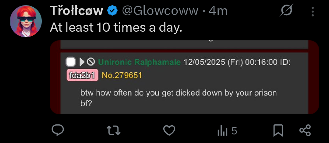
Task: Open the share icon for this tweet
Action: pos(305,130)
